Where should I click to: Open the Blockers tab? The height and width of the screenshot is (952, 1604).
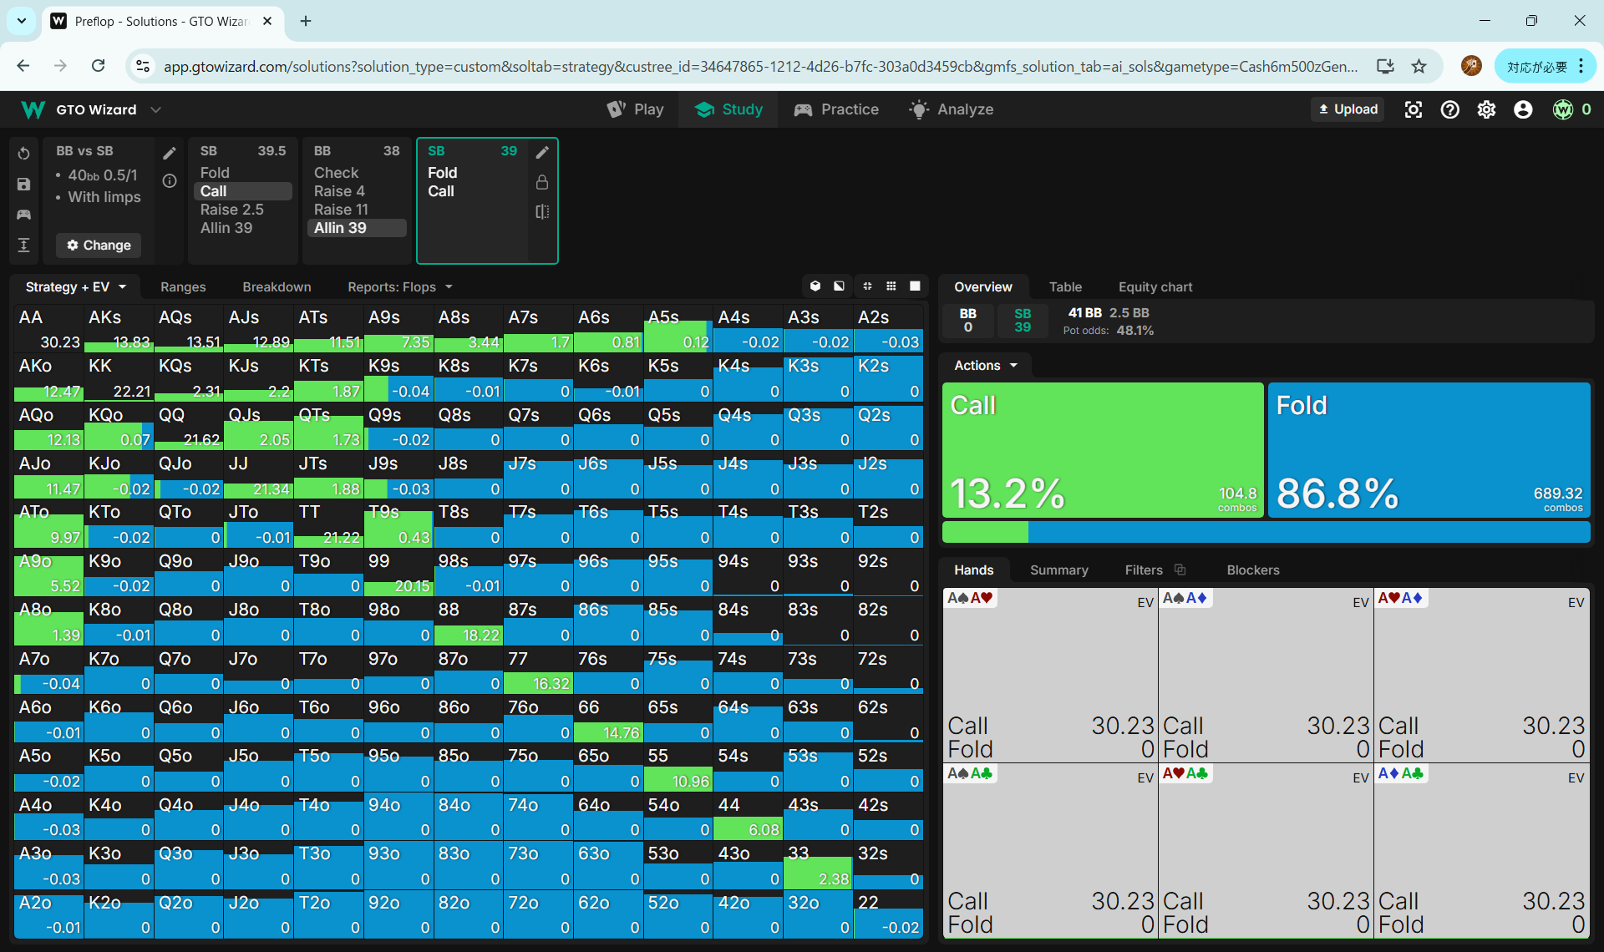[1252, 570]
